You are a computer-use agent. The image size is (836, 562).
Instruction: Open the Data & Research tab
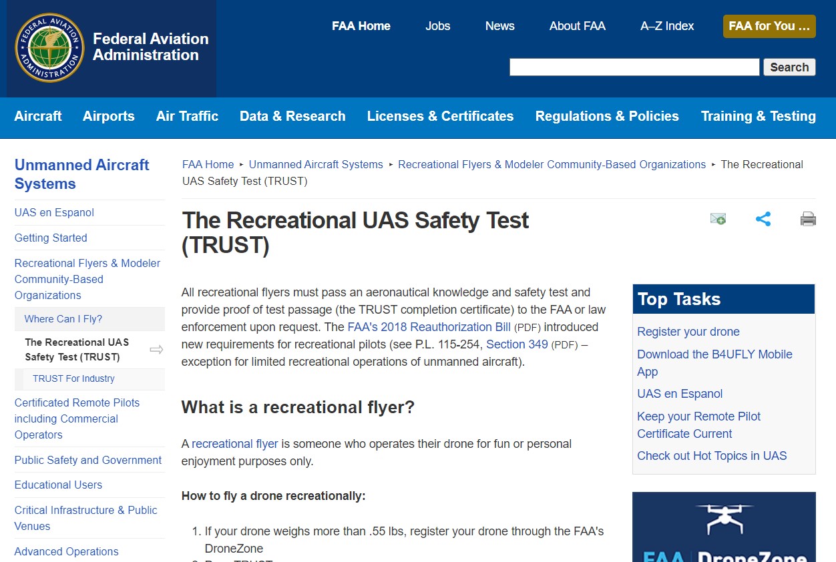292,116
